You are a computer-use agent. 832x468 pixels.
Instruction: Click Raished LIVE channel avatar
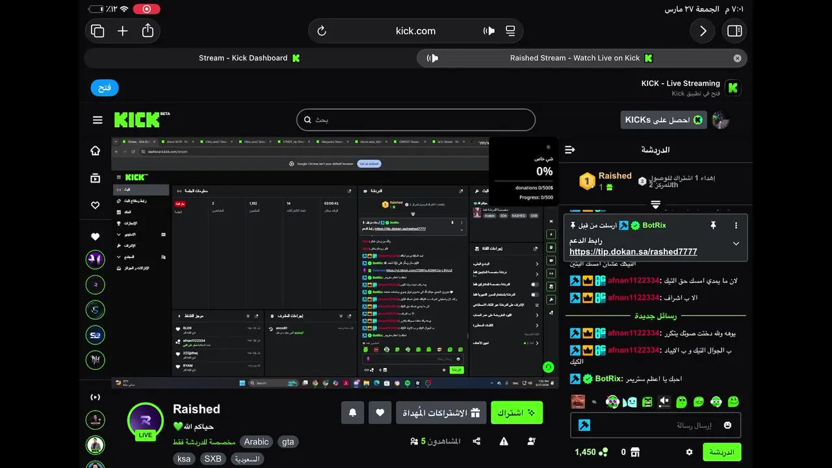[146, 421]
